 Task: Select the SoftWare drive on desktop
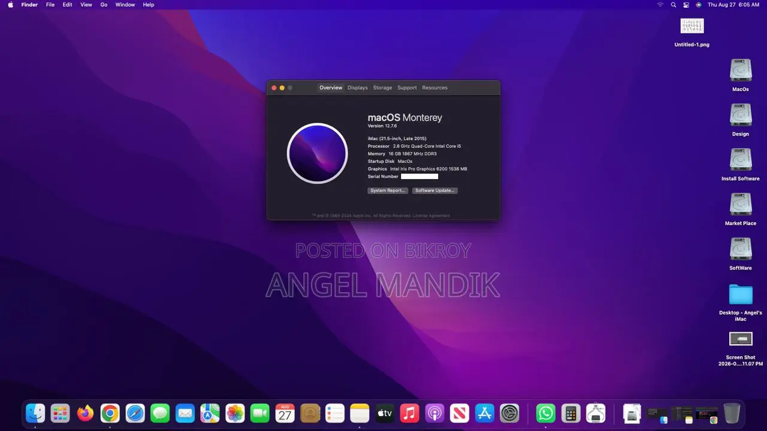click(x=741, y=254)
